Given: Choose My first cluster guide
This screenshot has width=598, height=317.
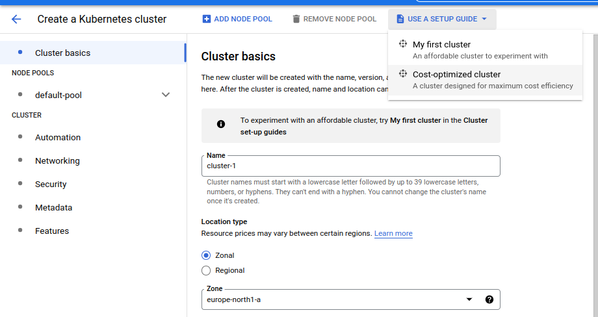Looking at the screenshot, I should pyautogui.click(x=485, y=50).
